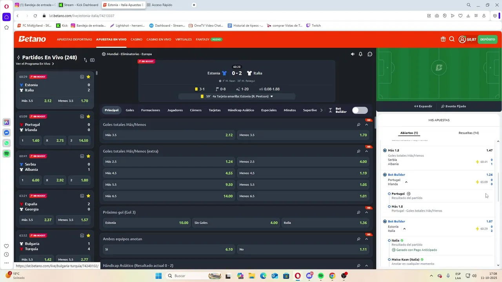The width and height of the screenshot is (502, 282).
Task: Bet on Sin Goles at 4.00
Action: (236, 223)
